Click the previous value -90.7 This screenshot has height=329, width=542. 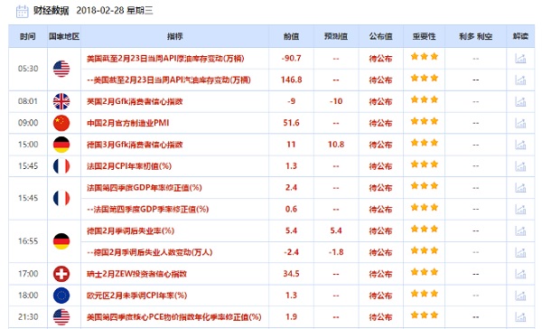pyautogui.click(x=291, y=59)
